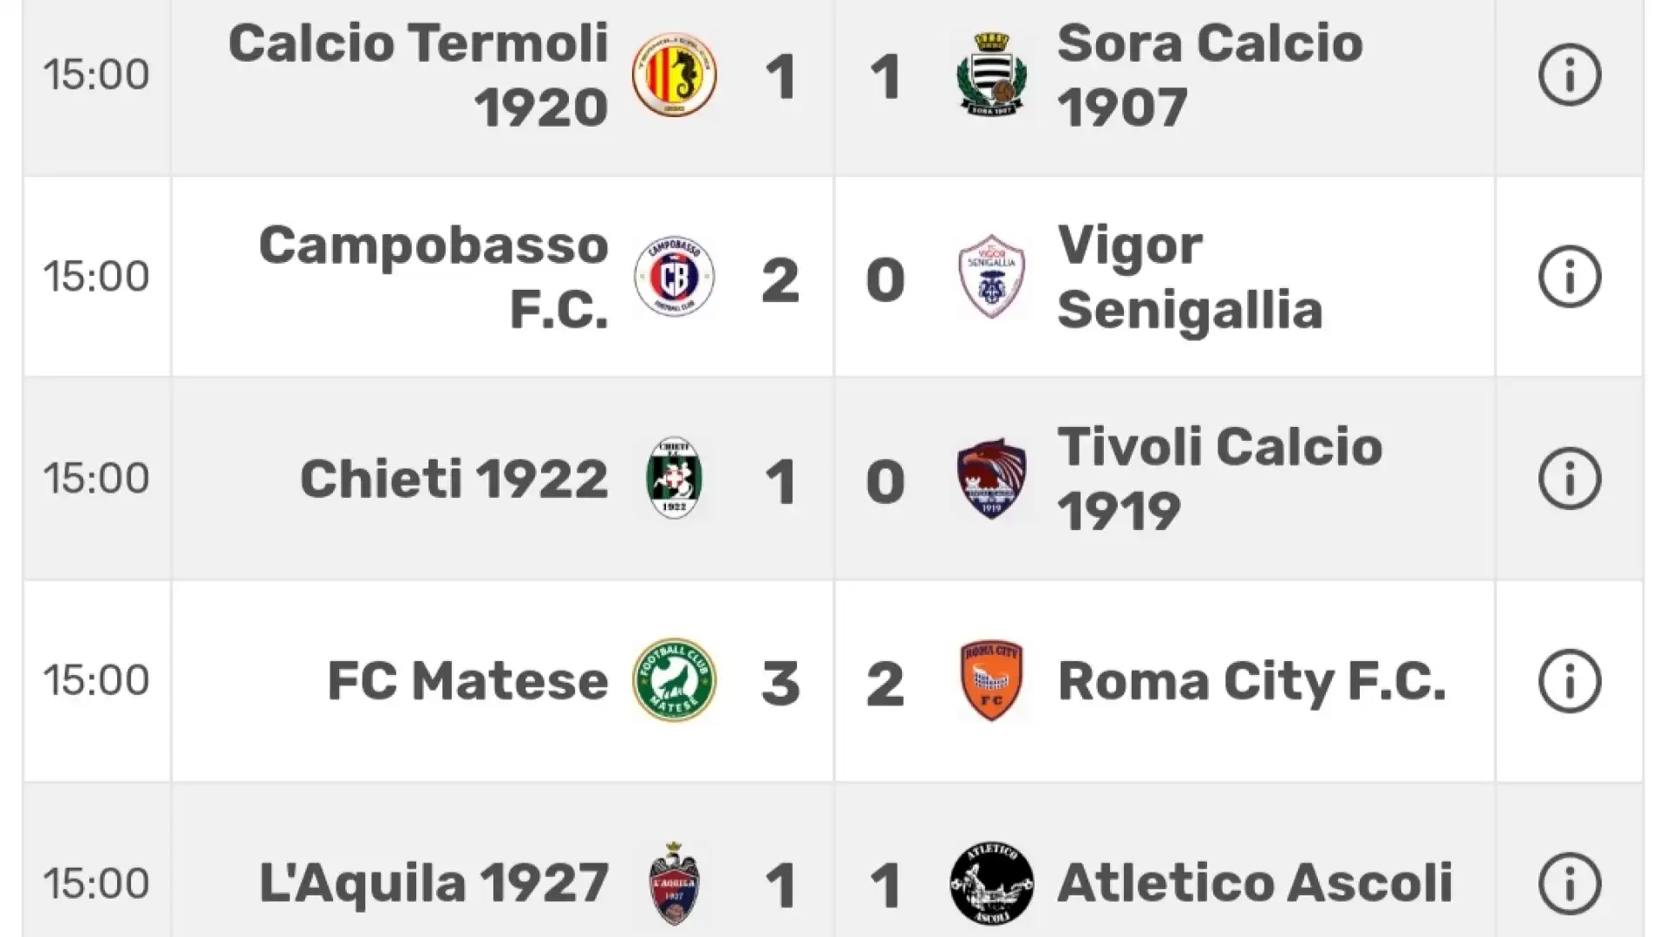Open the Atletico Ascoli team name

click(1255, 883)
